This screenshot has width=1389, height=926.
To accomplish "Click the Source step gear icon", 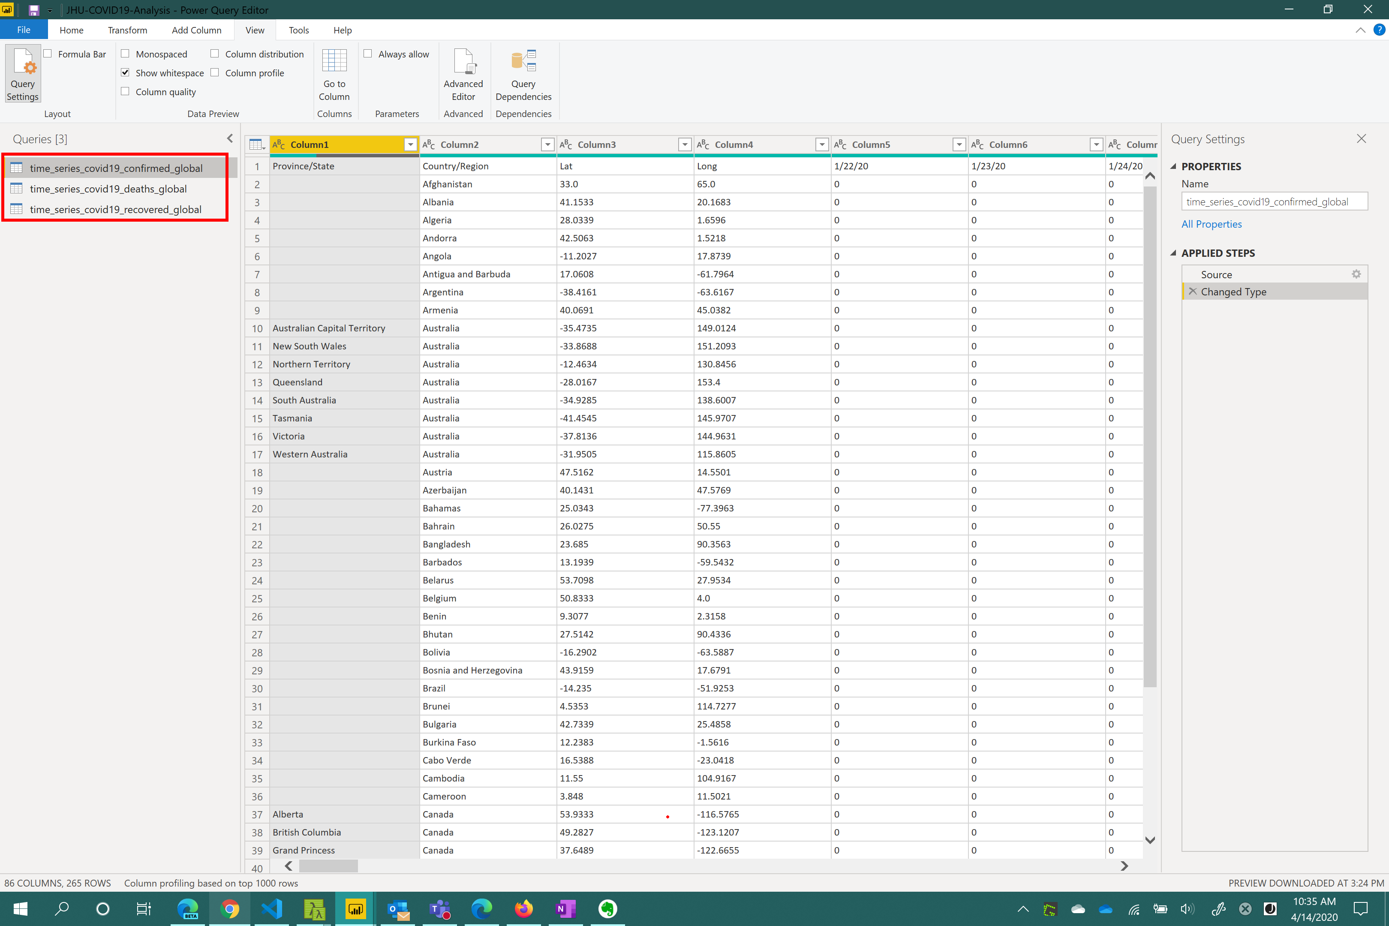I will (x=1356, y=274).
